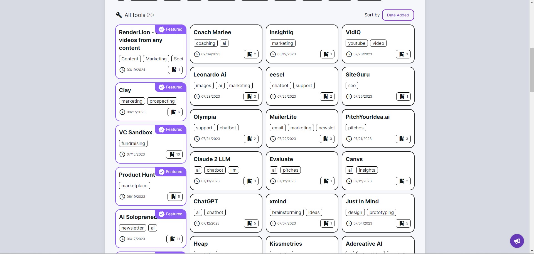Select the insights tag on Canvs
Image resolution: width=534 pixels, height=254 pixels.
[x=367, y=170]
